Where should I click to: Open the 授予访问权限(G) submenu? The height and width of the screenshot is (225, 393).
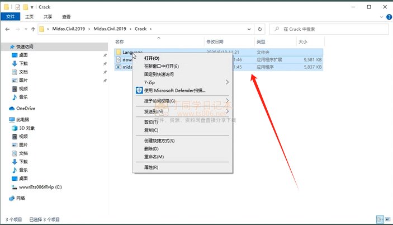pos(182,101)
